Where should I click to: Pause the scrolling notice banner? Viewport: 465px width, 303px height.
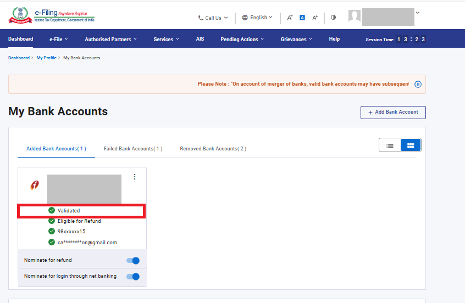418,85
